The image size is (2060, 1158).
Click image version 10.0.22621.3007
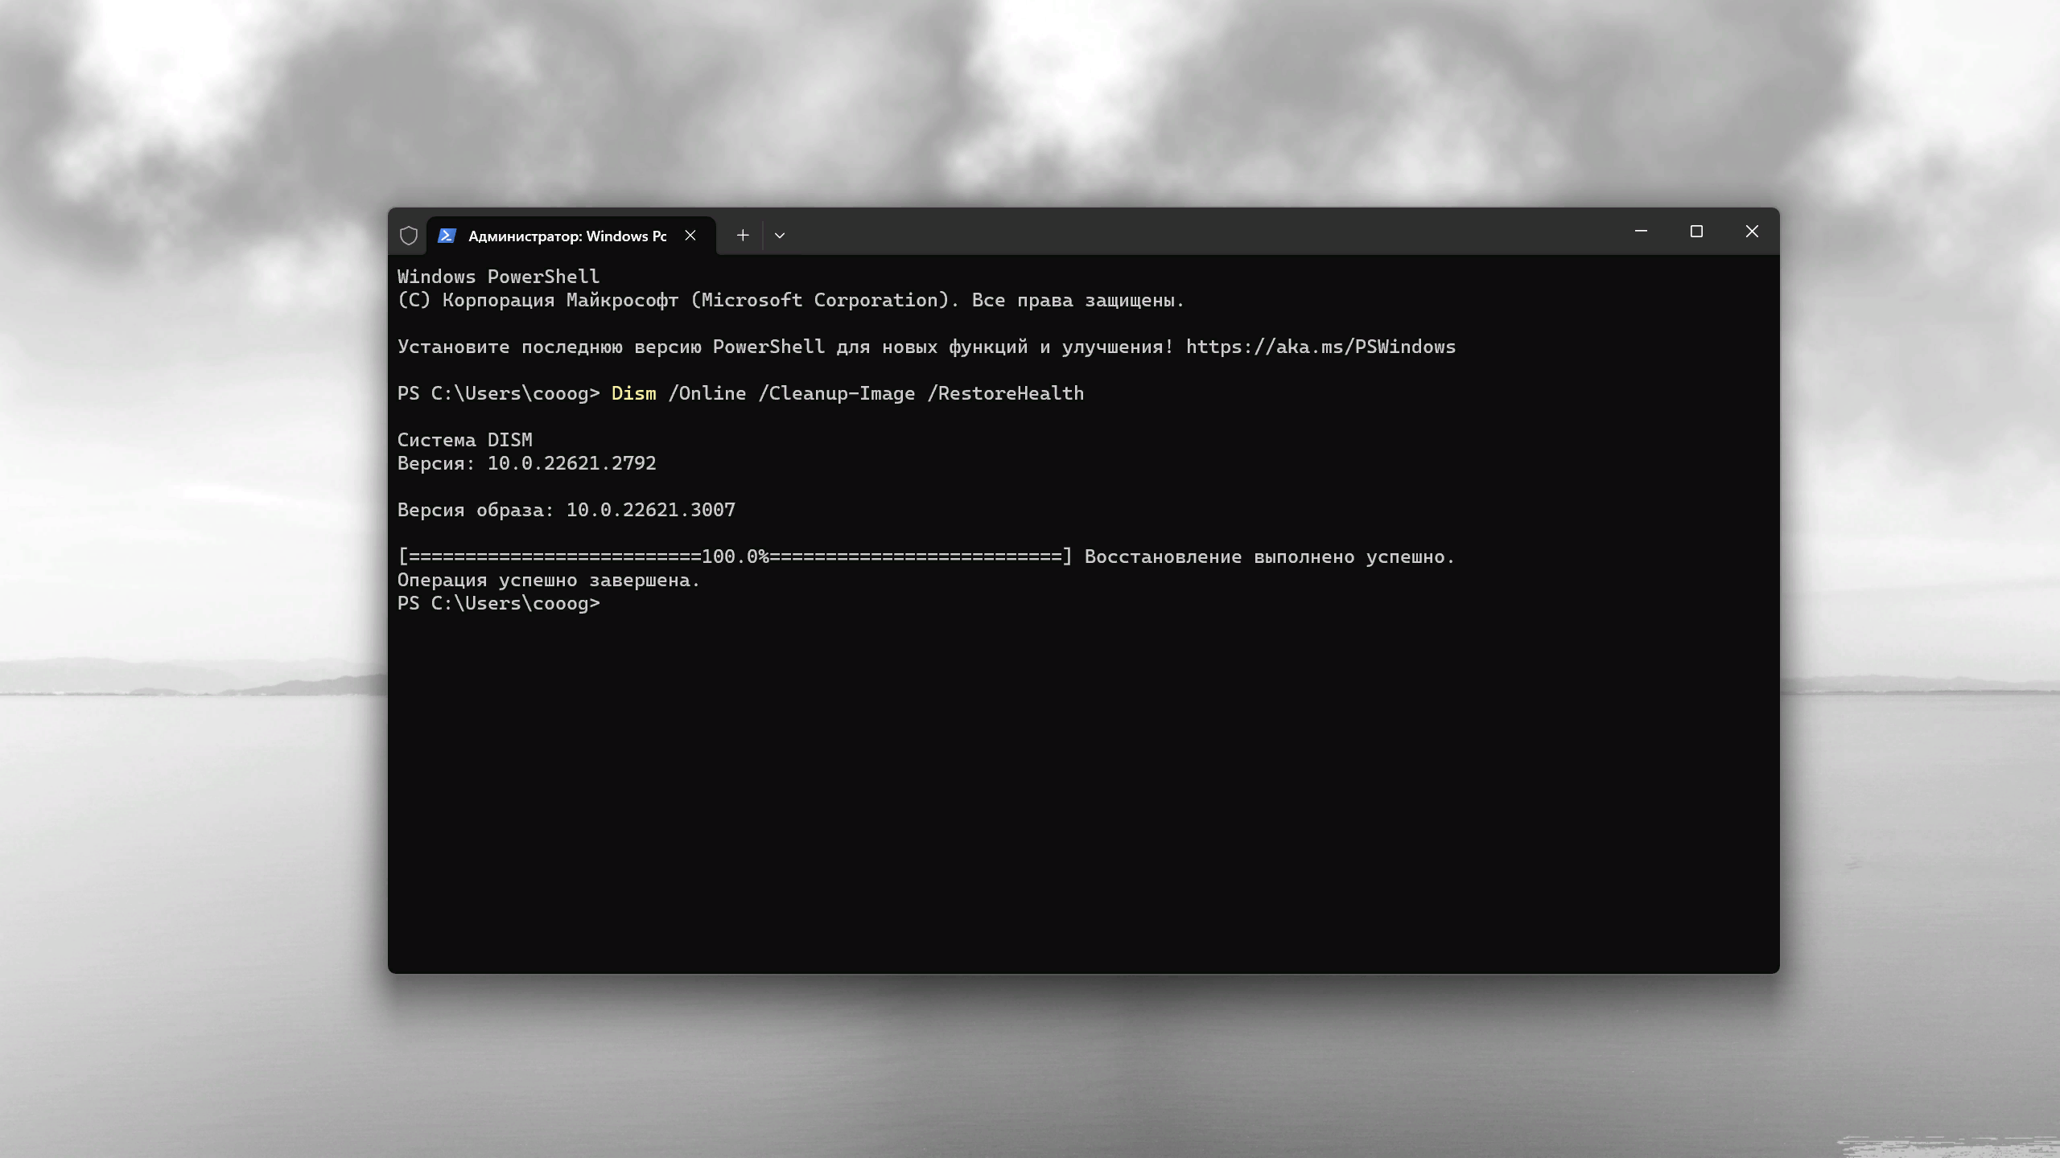click(x=650, y=510)
